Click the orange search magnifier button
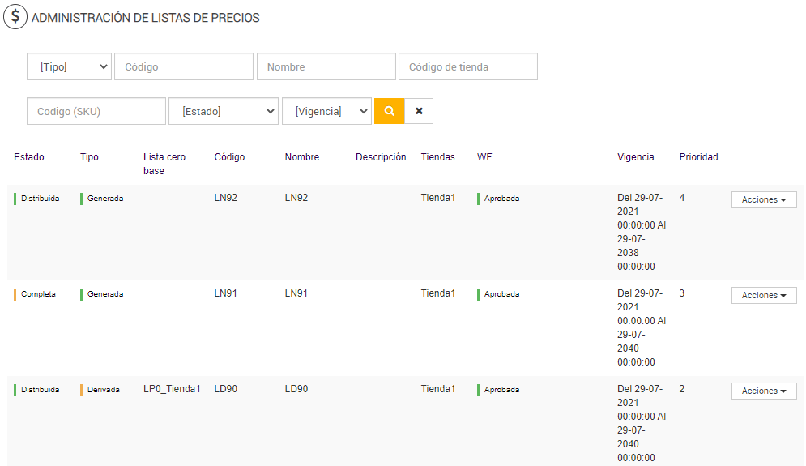This screenshot has width=806, height=466. tap(389, 111)
